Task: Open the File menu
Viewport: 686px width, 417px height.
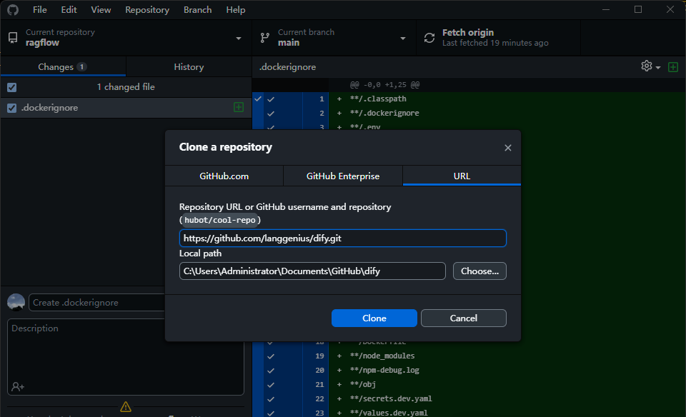Action: (x=40, y=9)
